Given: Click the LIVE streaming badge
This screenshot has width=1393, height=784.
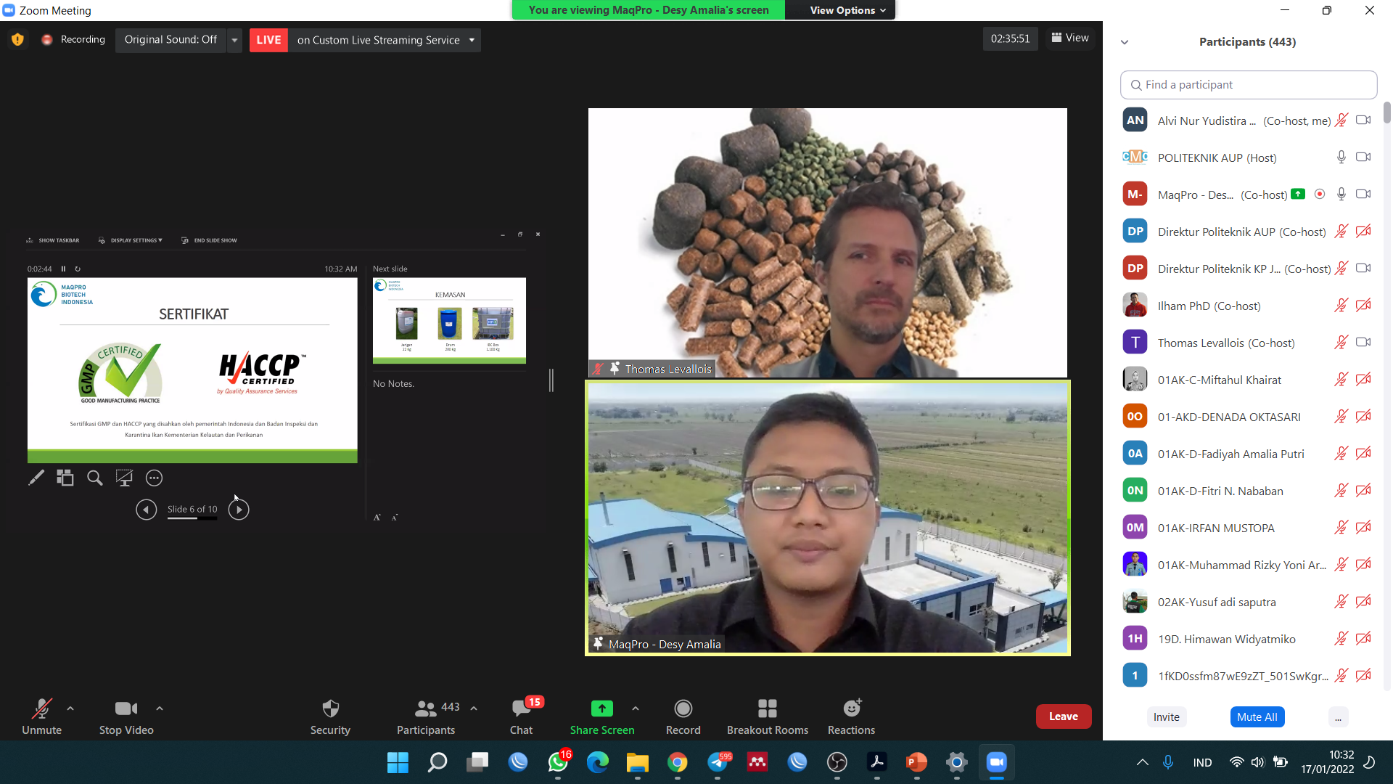Looking at the screenshot, I should [x=268, y=40].
